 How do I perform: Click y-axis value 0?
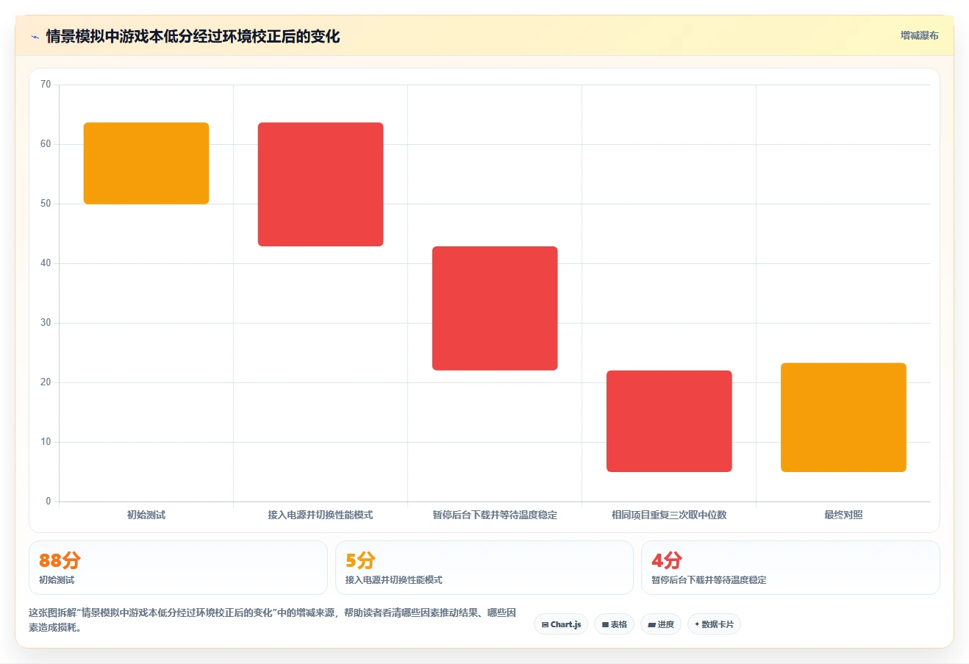(49, 501)
